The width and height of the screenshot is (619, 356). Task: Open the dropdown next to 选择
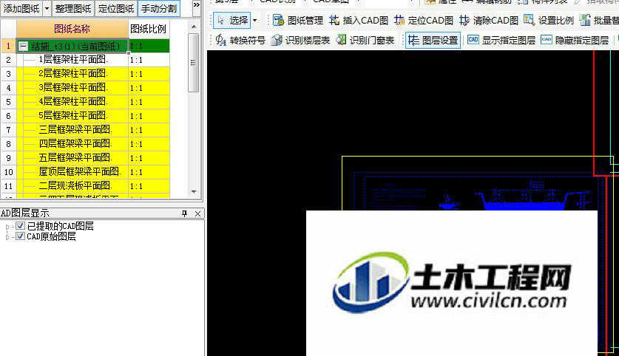tap(255, 20)
